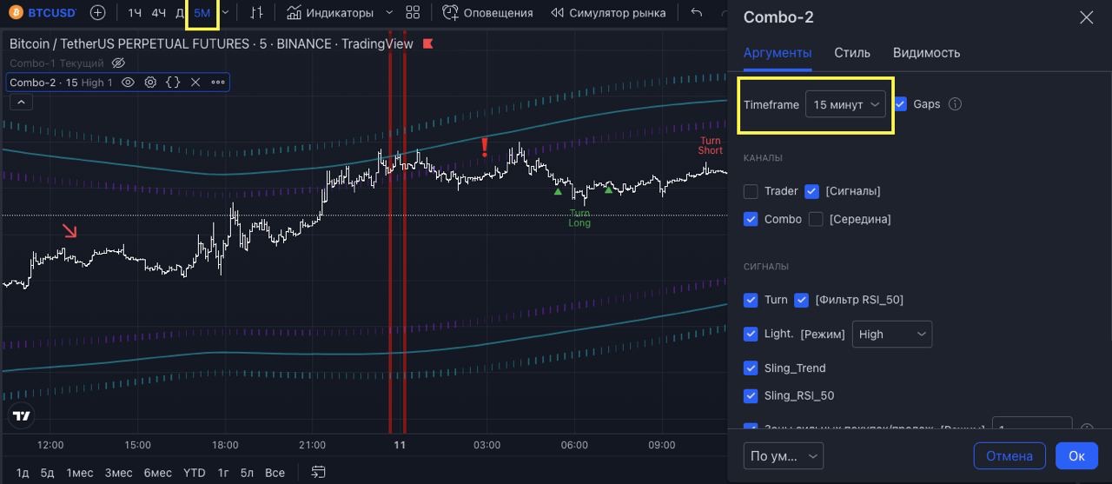
Task: Enable the [Середина] checkbox
Action: 816,219
